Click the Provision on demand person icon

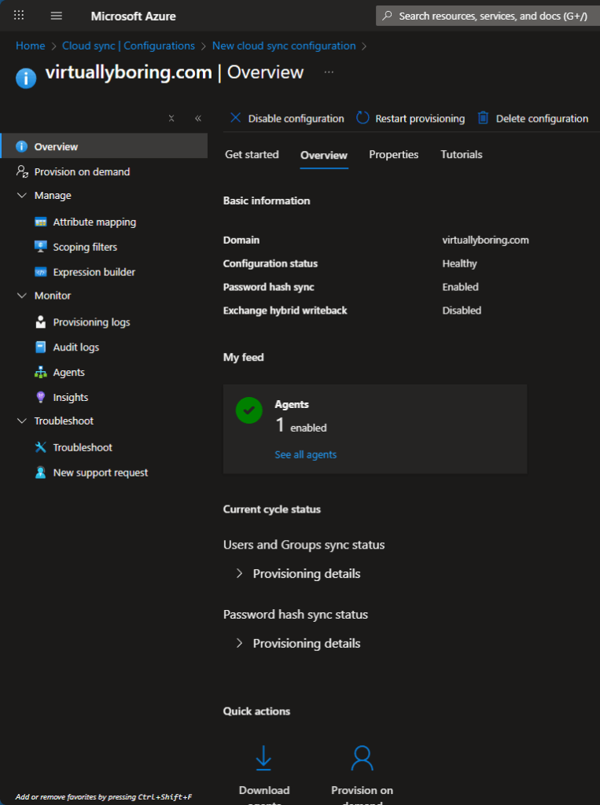(363, 759)
